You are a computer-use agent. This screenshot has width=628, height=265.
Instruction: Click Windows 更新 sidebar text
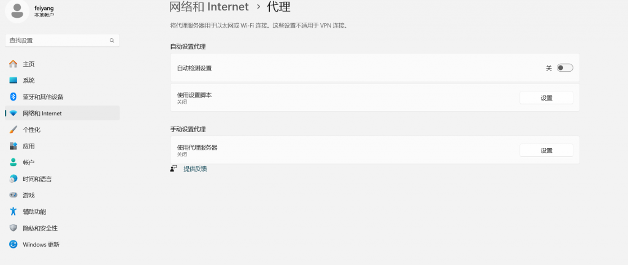41,244
